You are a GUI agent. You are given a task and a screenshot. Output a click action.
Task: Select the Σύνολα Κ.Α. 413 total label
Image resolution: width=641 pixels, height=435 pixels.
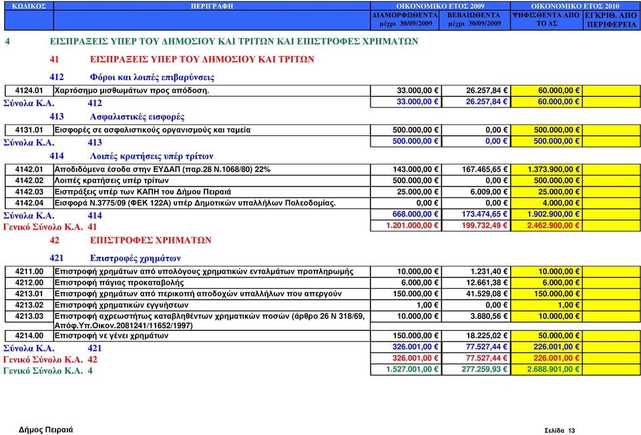(53, 143)
